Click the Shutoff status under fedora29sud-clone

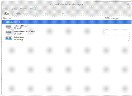(18, 34)
